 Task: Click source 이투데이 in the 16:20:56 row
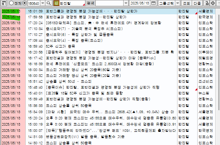tap(206, 52)
